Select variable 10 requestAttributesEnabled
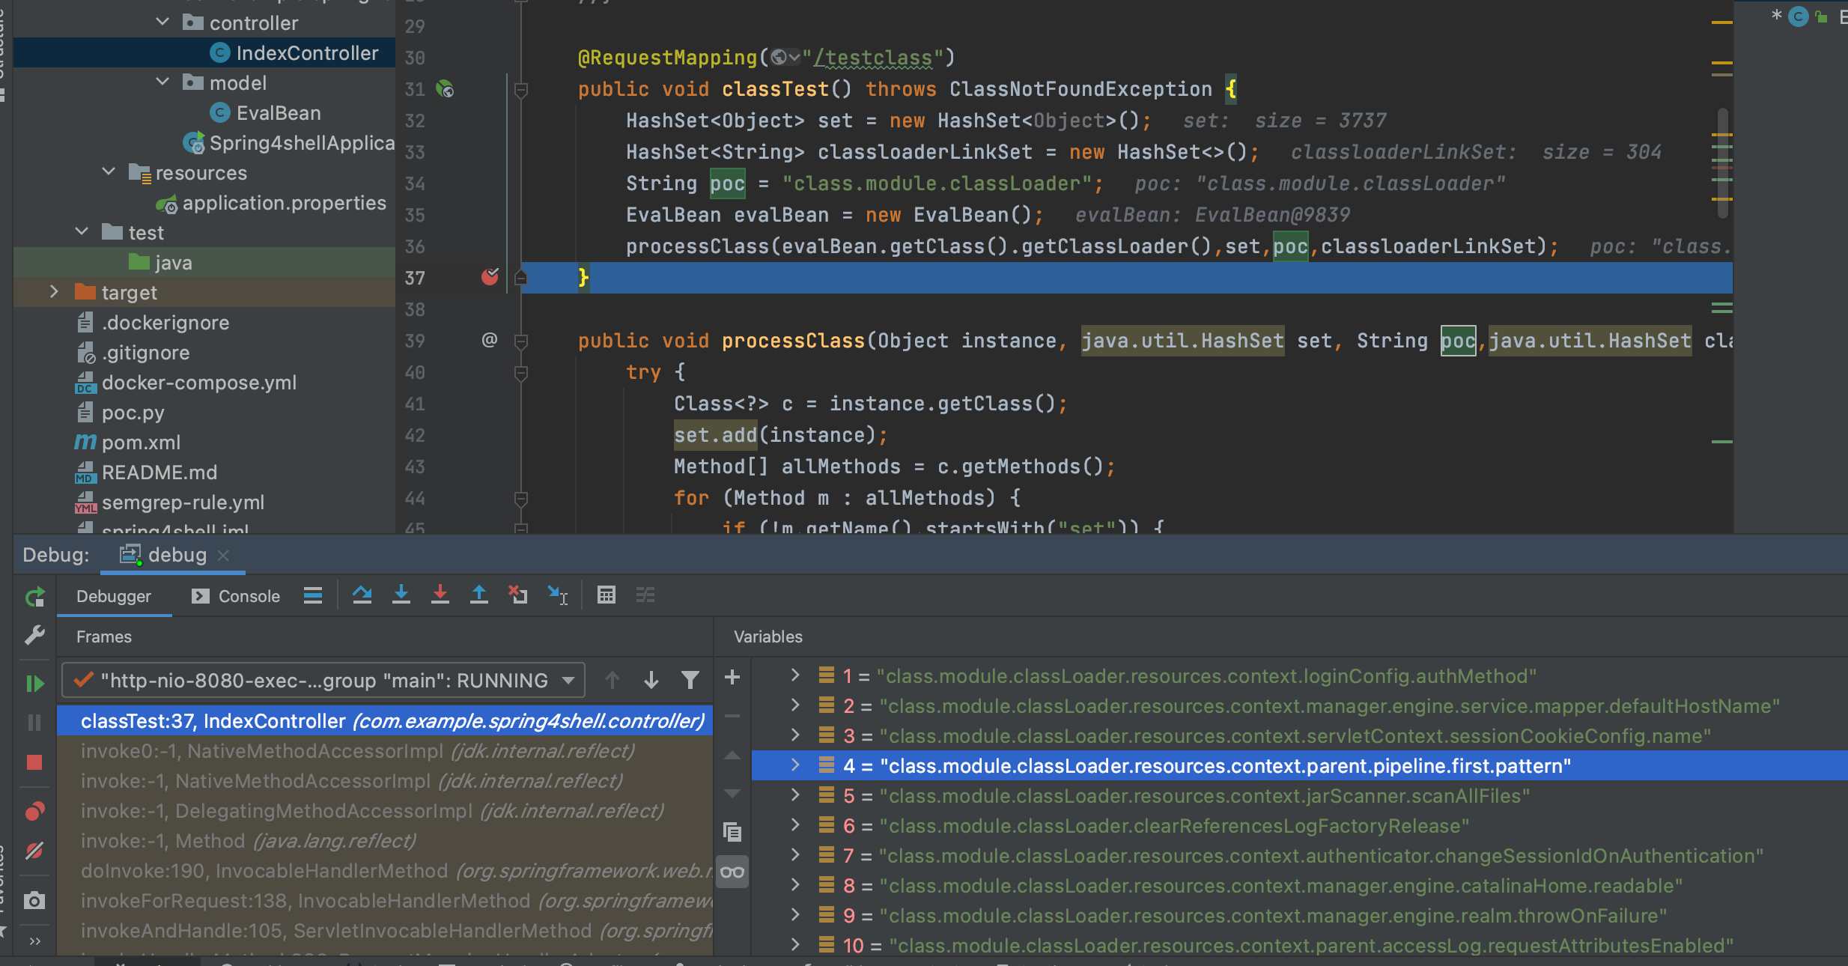Image resolution: width=1848 pixels, height=966 pixels. 1299,945
